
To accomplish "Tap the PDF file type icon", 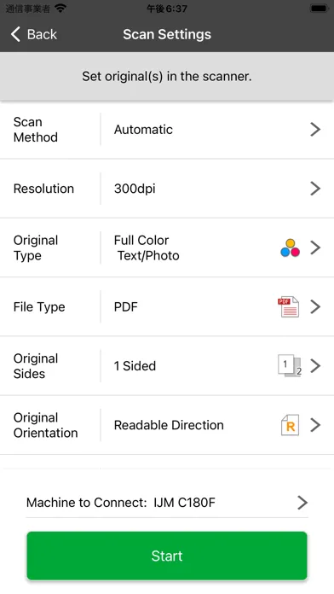I will (288, 307).
